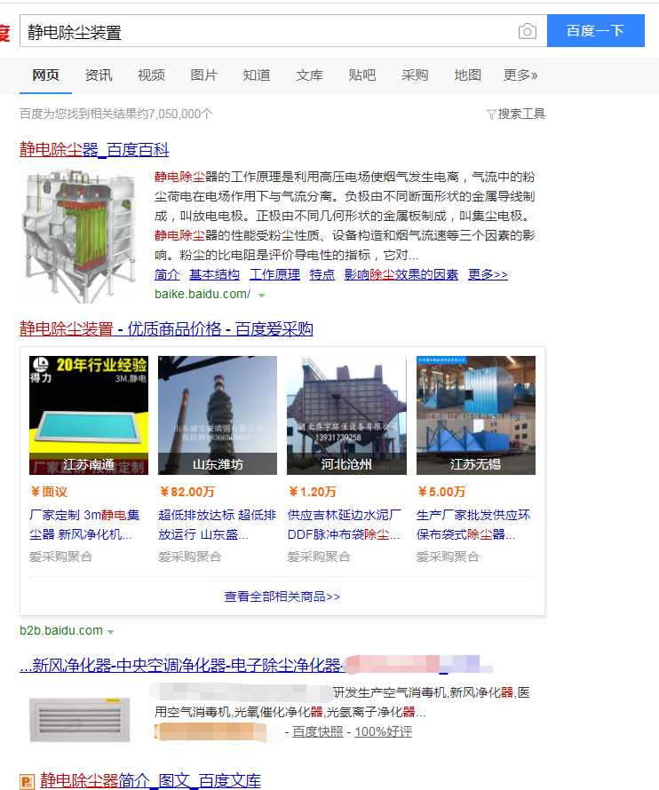Viewport: 659px width, 790px height.
Task: Open 搜索工具 filter options
Action: coord(521,114)
